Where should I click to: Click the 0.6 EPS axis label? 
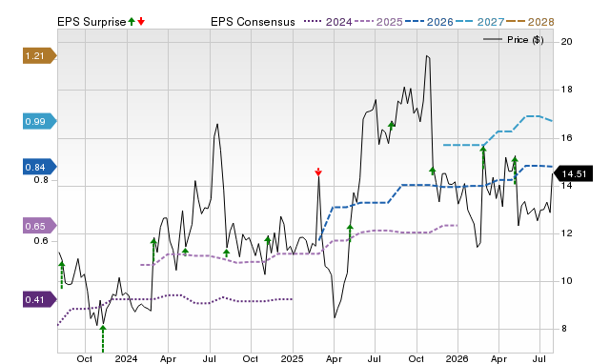[41, 241]
